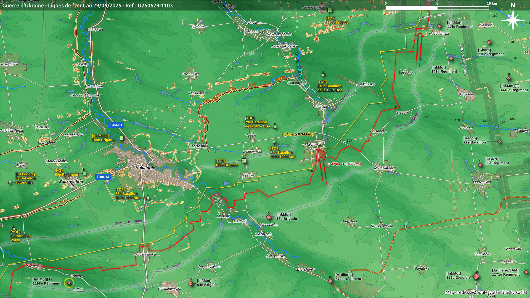Click the Myrne village label
Image resolution: width=530 pixels, height=298 pixels.
(x=32, y=266)
